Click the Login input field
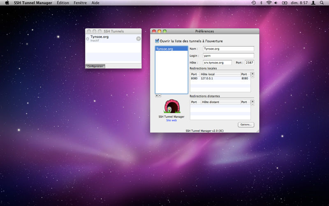 [x=229, y=56]
